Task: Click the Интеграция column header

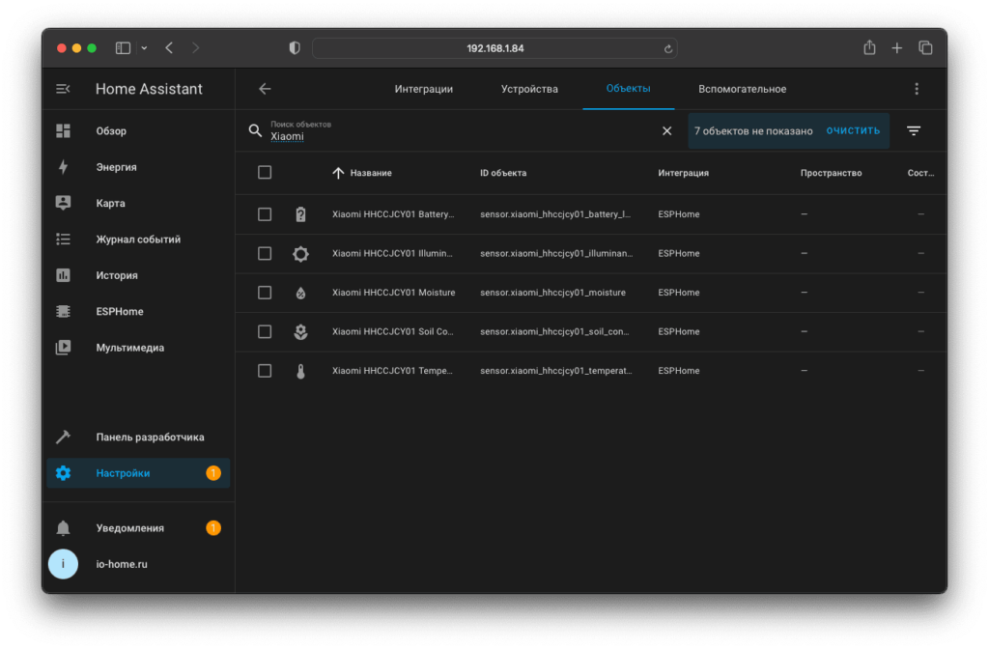Action: click(x=683, y=173)
